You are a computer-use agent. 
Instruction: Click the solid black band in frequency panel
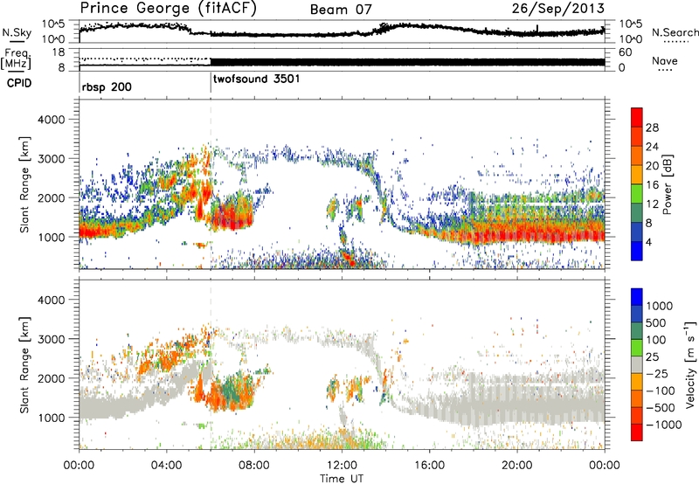coord(407,62)
